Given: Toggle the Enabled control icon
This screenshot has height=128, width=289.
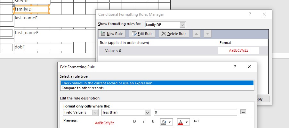Looking at the screenshot, I should point(196,121).
